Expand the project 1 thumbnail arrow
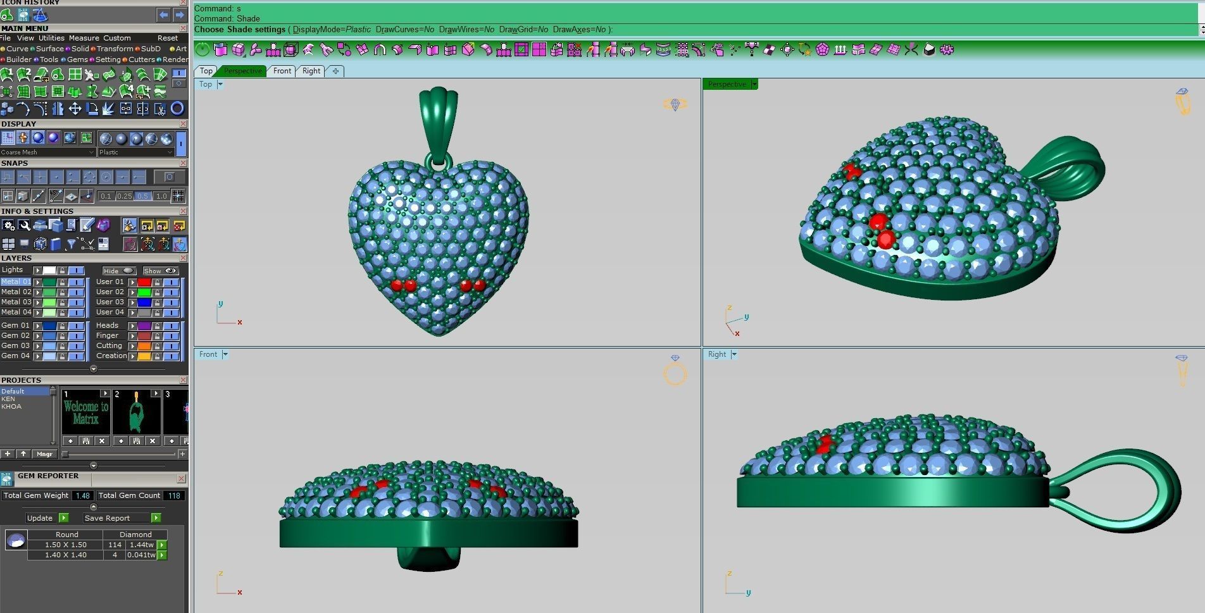This screenshot has width=1205, height=613. click(x=106, y=393)
